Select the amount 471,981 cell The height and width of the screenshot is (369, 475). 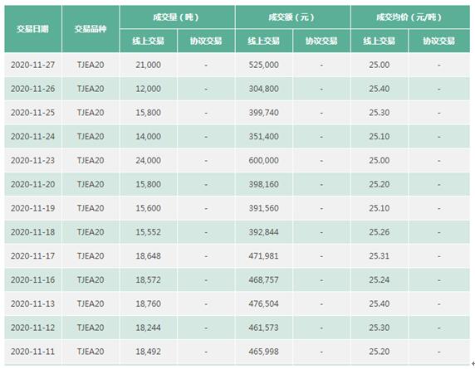[x=264, y=256]
